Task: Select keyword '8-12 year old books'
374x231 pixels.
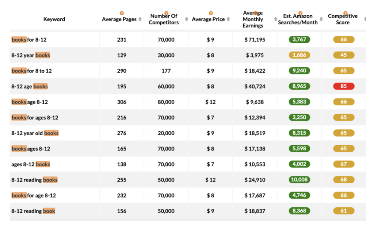Action: (35, 133)
